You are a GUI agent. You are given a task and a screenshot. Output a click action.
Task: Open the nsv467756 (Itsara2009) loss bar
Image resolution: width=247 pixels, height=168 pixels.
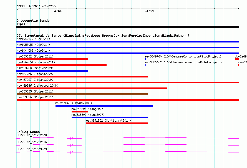[82, 77]
